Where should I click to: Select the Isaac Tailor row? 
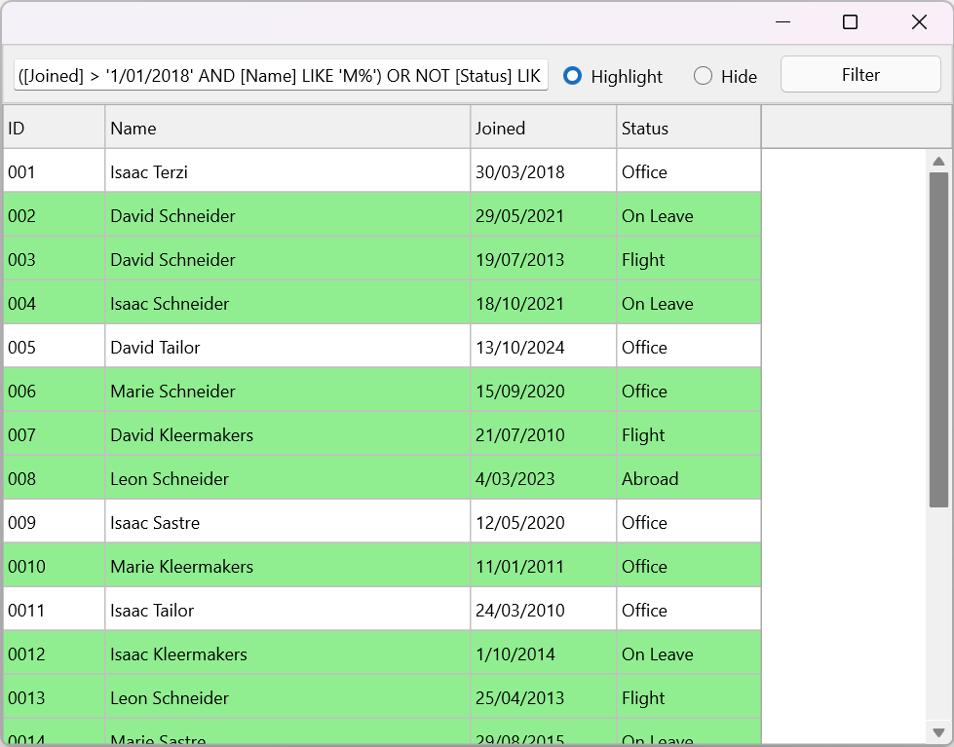(x=287, y=610)
